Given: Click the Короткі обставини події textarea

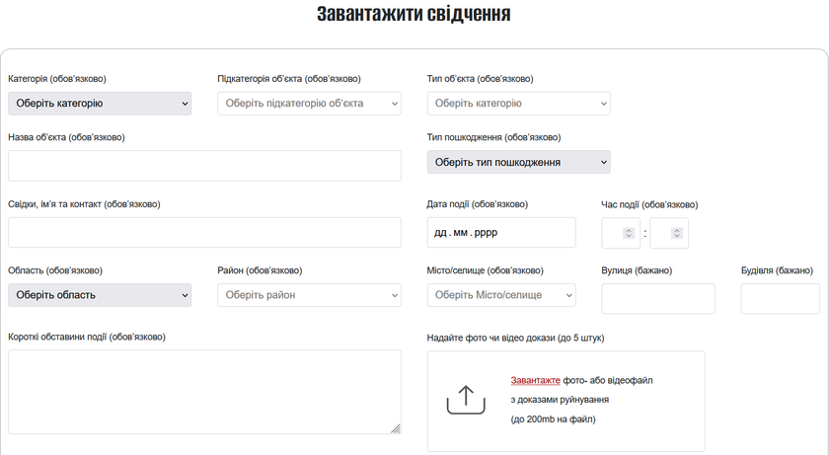Looking at the screenshot, I should coord(204,391).
